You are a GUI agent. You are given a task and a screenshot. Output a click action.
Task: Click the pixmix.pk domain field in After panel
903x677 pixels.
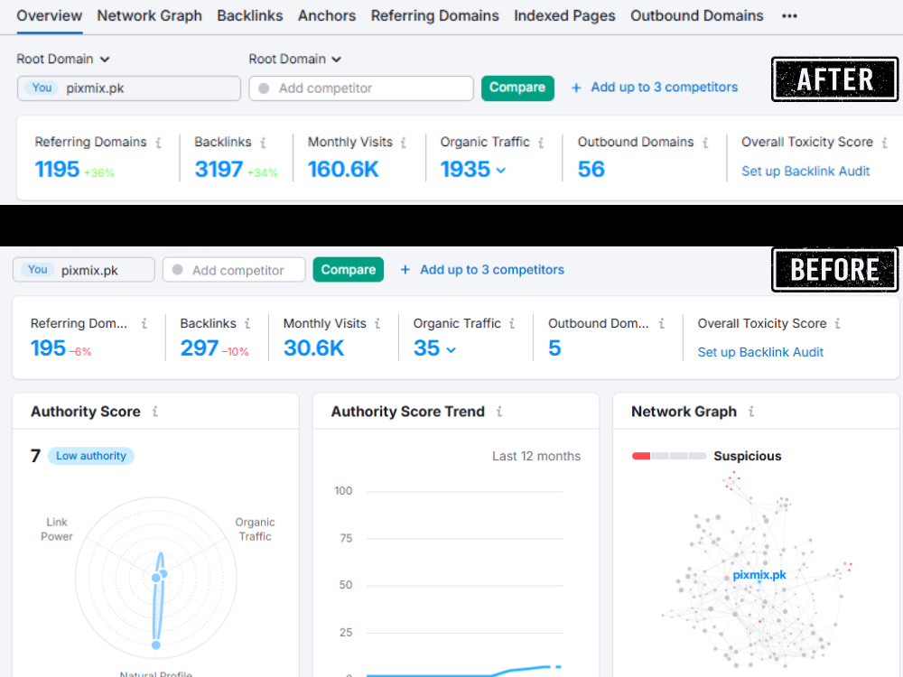click(129, 88)
